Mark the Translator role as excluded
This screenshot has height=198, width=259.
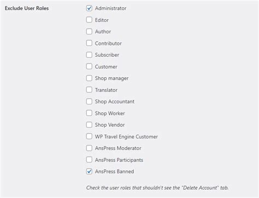point(89,90)
